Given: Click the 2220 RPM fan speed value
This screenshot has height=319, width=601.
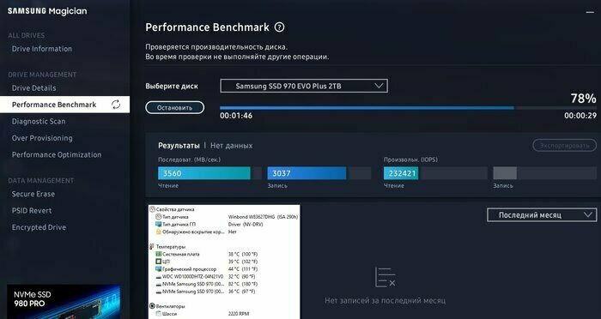Looking at the screenshot, I should 239,314.
